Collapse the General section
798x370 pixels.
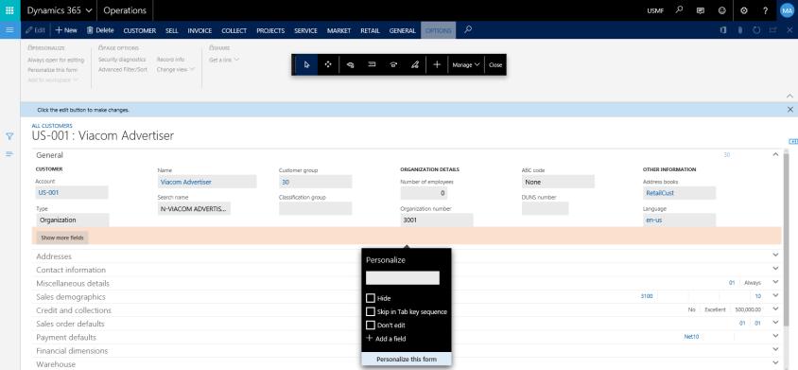775,154
